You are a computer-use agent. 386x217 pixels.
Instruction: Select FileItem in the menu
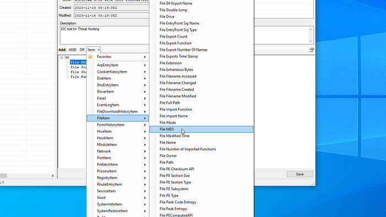(117, 118)
